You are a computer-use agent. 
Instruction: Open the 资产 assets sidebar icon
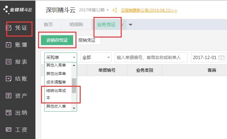tap(9, 96)
